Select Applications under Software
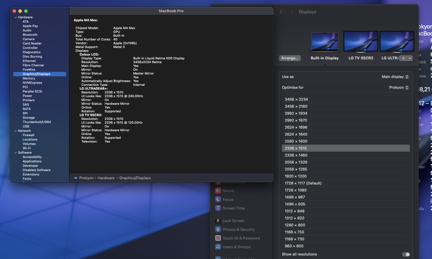This screenshot has width=432, height=259. tap(32, 161)
